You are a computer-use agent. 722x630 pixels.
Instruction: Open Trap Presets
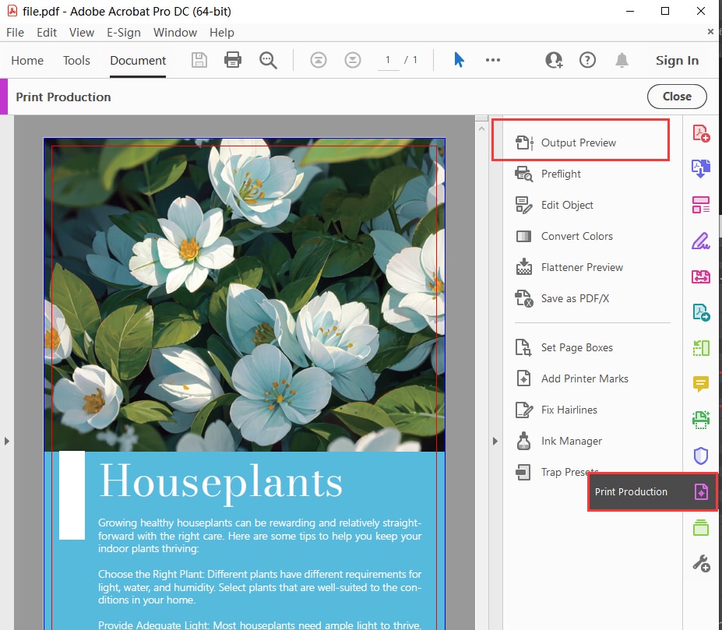(557, 472)
